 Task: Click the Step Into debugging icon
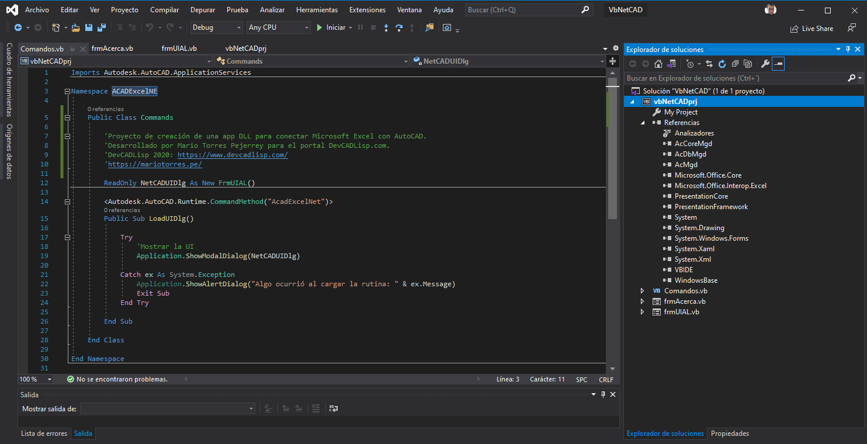click(x=387, y=27)
